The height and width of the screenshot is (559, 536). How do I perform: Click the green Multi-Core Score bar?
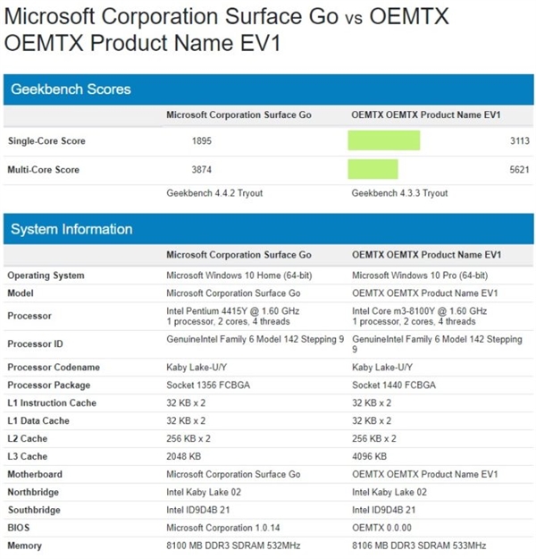[x=373, y=170]
